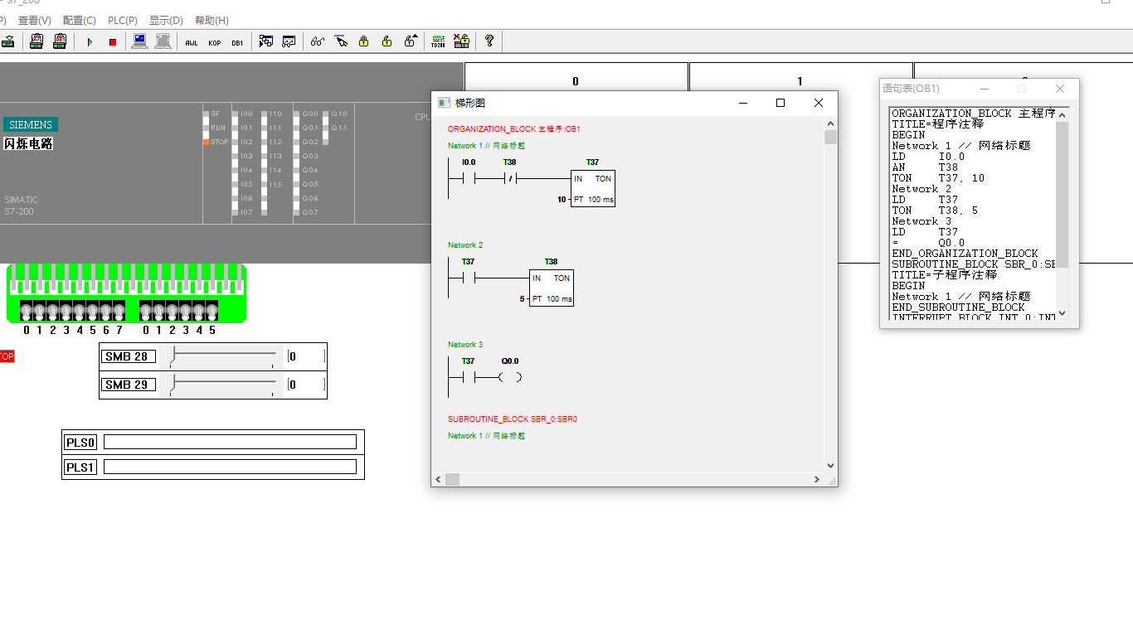Click the SMB 29 slider handle
Image resolution: width=1133 pixels, height=639 pixels.
171,385
